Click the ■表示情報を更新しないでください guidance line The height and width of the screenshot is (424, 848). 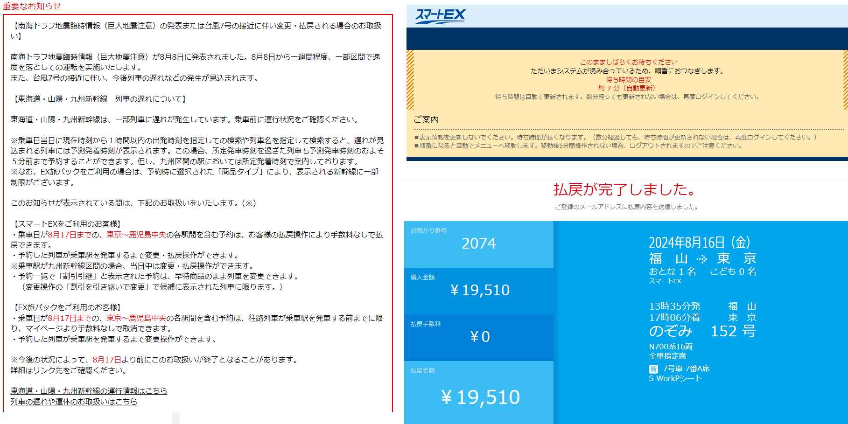pyautogui.click(x=616, y=137)
